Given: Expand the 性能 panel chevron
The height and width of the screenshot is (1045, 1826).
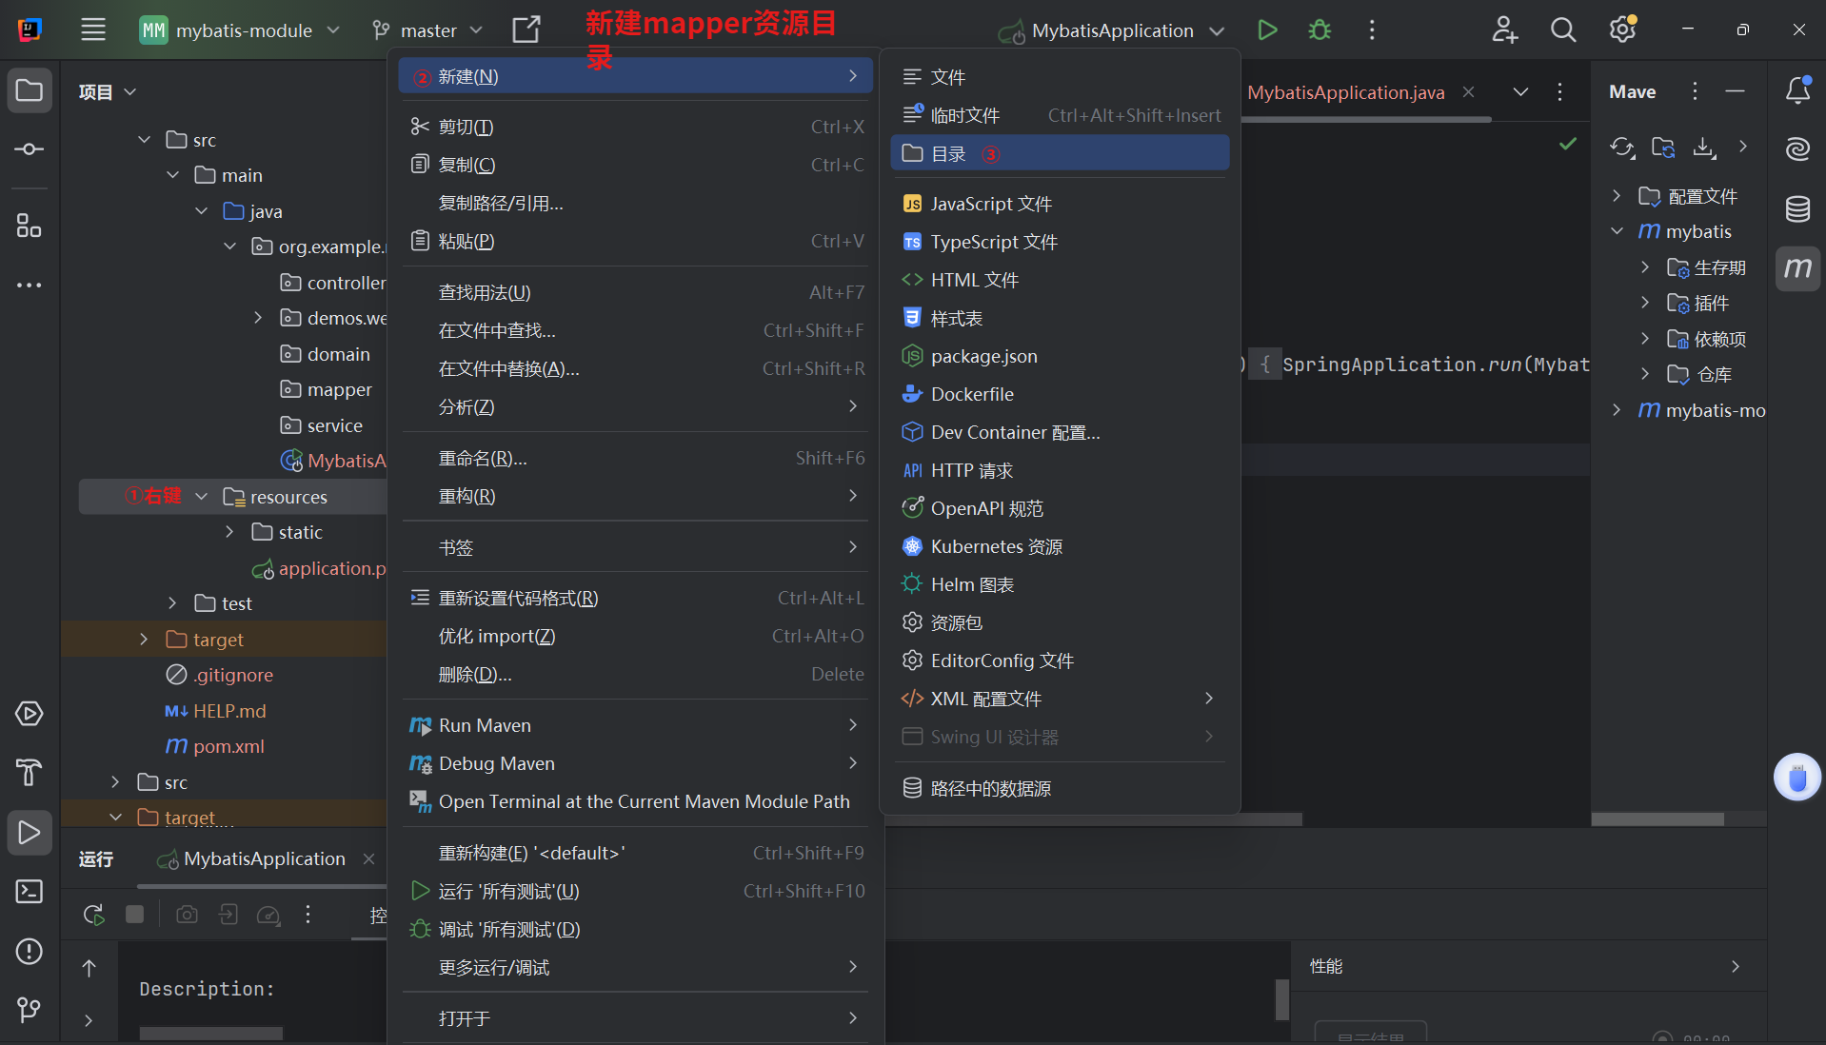Looking at the screenshot, I should coord(1736,967).
